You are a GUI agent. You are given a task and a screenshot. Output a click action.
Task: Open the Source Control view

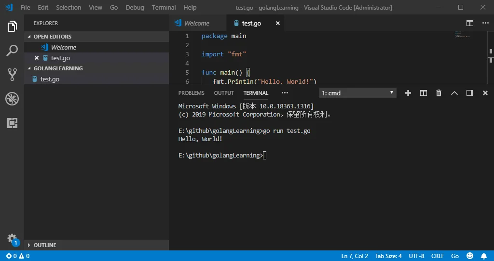coord(12,75)
